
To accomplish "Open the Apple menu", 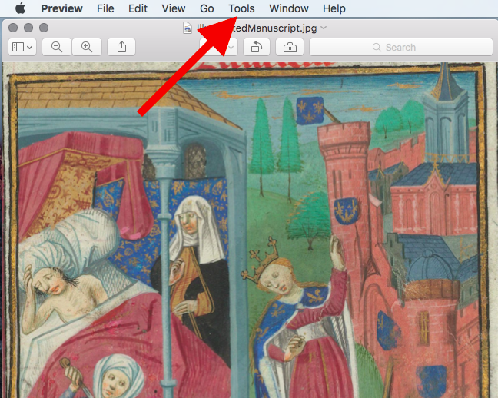I will pyautogui.click(x=20, y=8).
